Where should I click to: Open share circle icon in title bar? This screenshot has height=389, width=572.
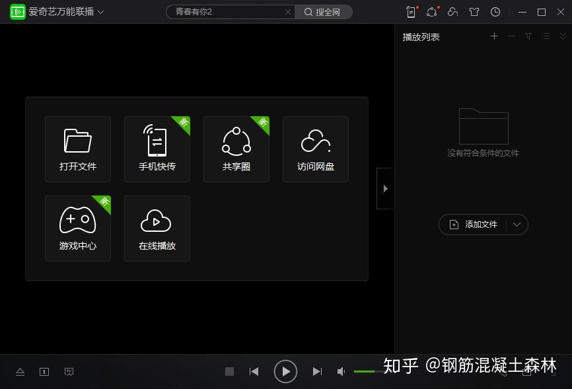tap(432, 12)
